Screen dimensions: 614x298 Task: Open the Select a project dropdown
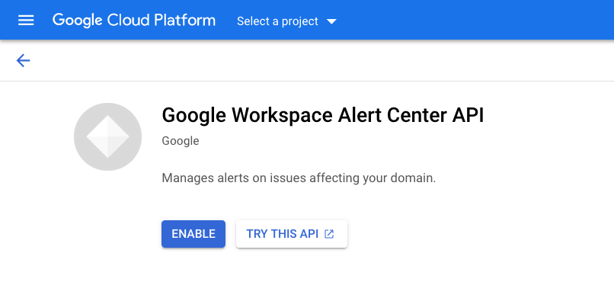[x=286, y=21]
